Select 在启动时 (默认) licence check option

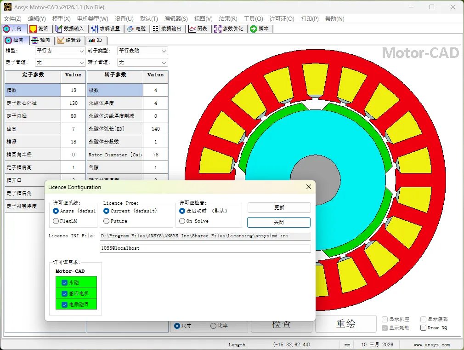pos(182,211)
